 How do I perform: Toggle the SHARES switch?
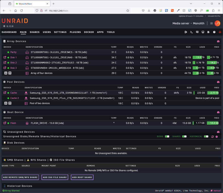tap(184, 136)
